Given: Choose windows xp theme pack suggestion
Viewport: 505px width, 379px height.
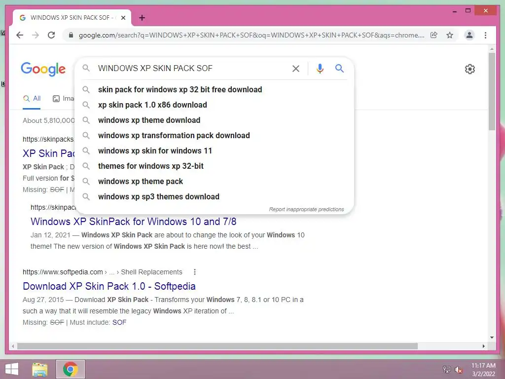Looking at the screenshot, I should (214, 182).
